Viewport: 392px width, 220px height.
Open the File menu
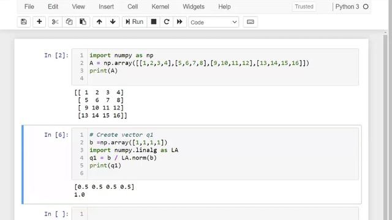(29, 7)
